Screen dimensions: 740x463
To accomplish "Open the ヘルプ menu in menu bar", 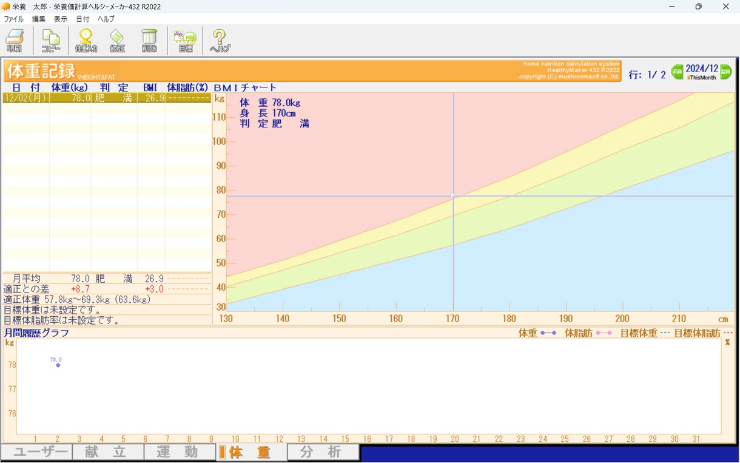I will coord(106,19).
